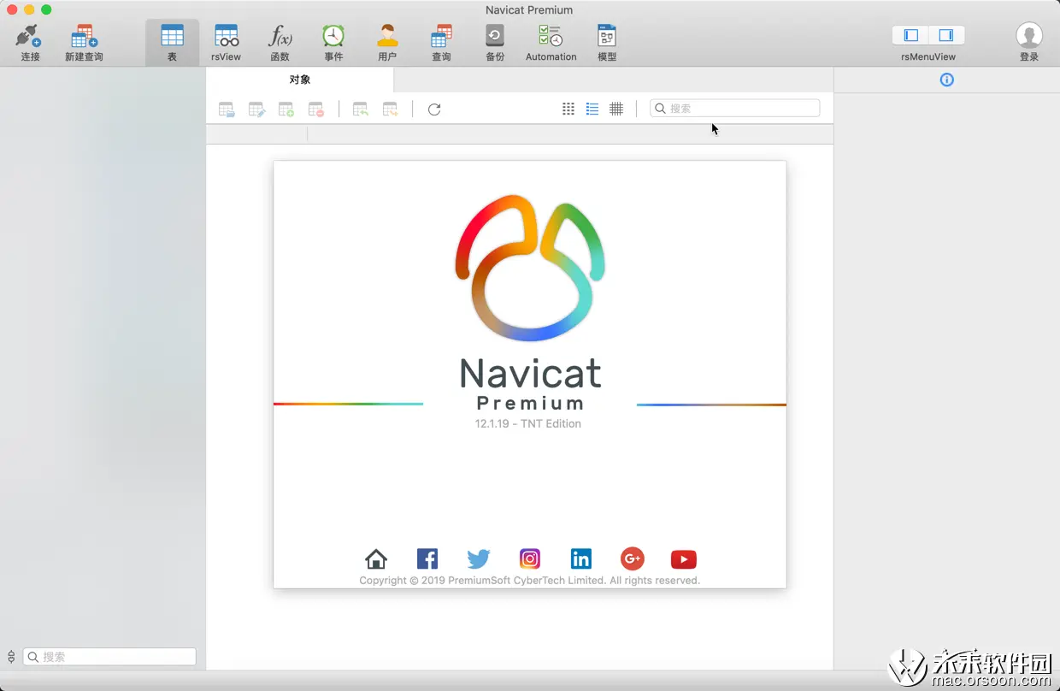Image resolution: width=1060 pixels, height=691 pixels.
Task: Click the home icon on splash
Action: pos(376,559)
